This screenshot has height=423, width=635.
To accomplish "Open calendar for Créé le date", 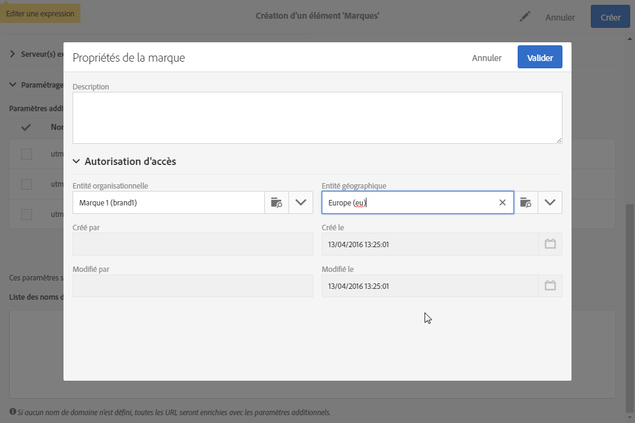I will point(550,244).
